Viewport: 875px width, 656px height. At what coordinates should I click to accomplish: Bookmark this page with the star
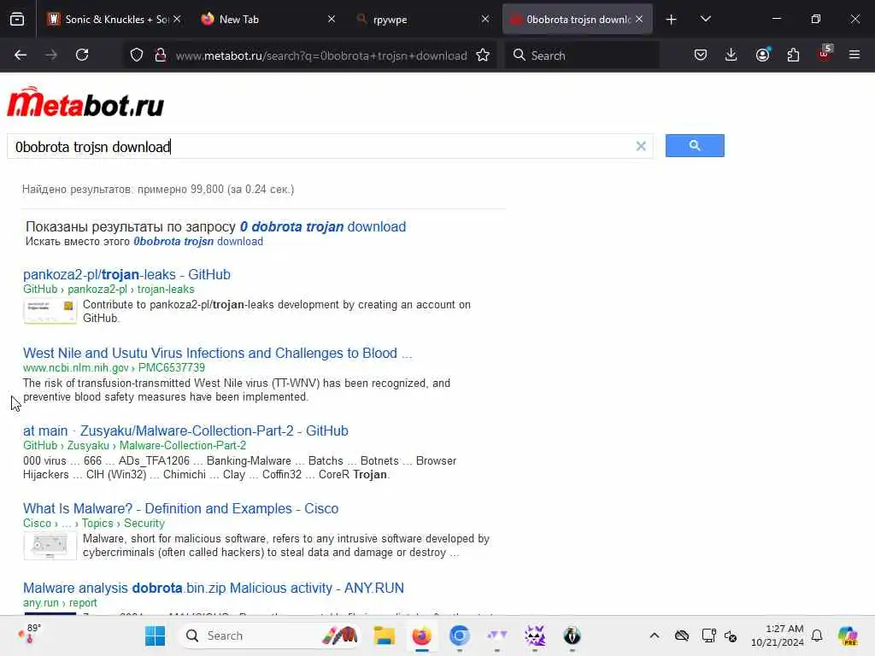[484, 56]
